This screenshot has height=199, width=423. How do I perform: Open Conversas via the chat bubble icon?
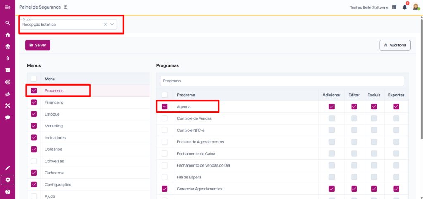[x=7, y=118]
